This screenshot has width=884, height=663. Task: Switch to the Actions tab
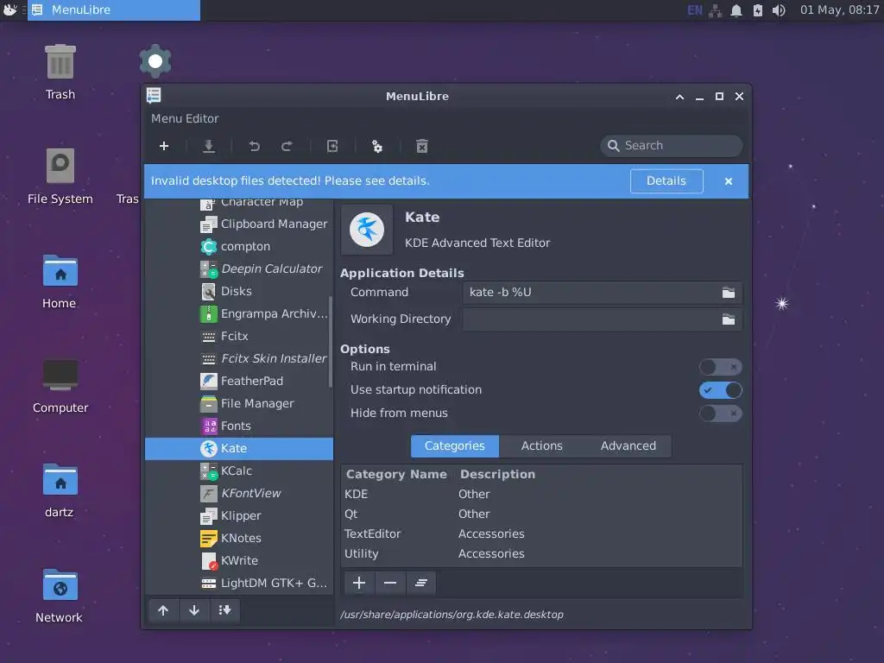(542, 446)
